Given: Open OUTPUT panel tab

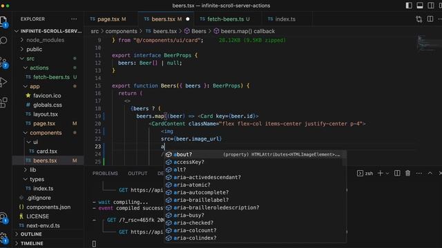Looking at the screenshot, I should tap(137, 174).
